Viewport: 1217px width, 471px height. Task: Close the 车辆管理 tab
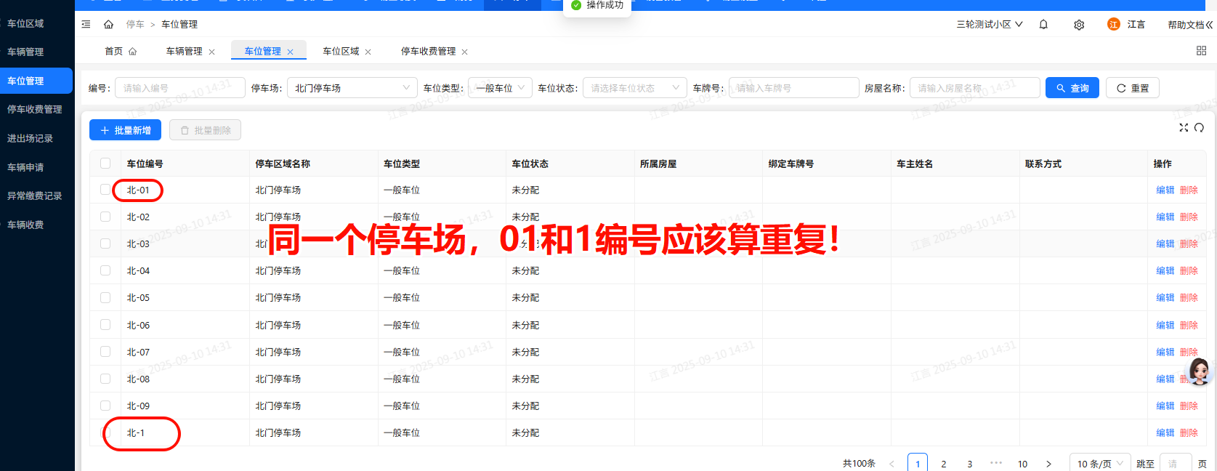pos(211,52)
